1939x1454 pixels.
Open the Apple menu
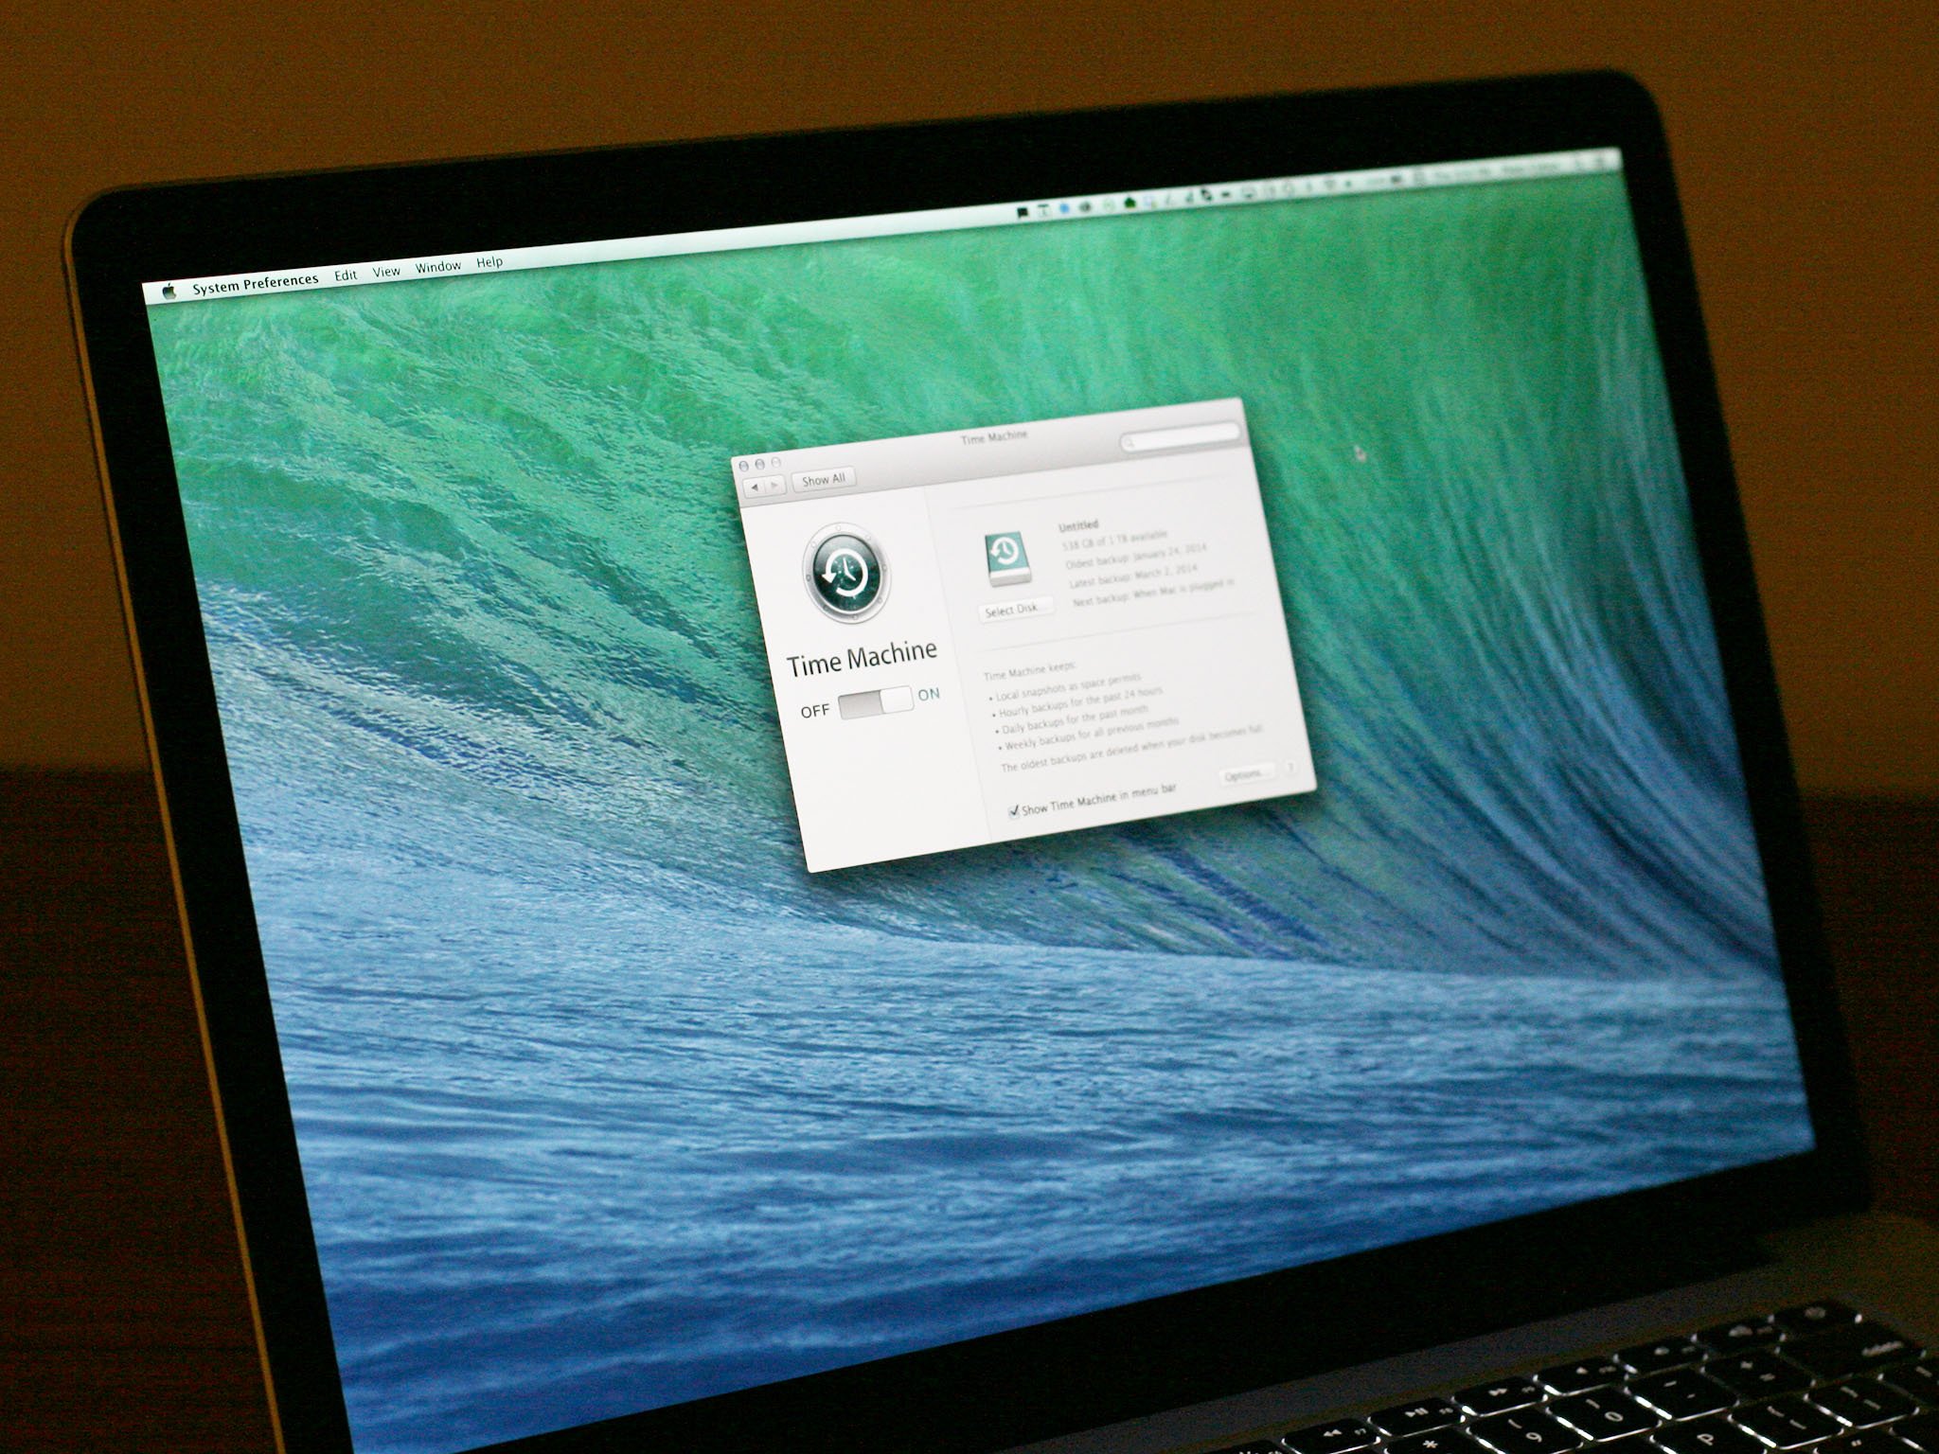coord(169,292)
